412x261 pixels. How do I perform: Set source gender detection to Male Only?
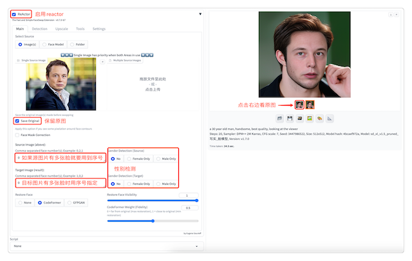(166, 159)
